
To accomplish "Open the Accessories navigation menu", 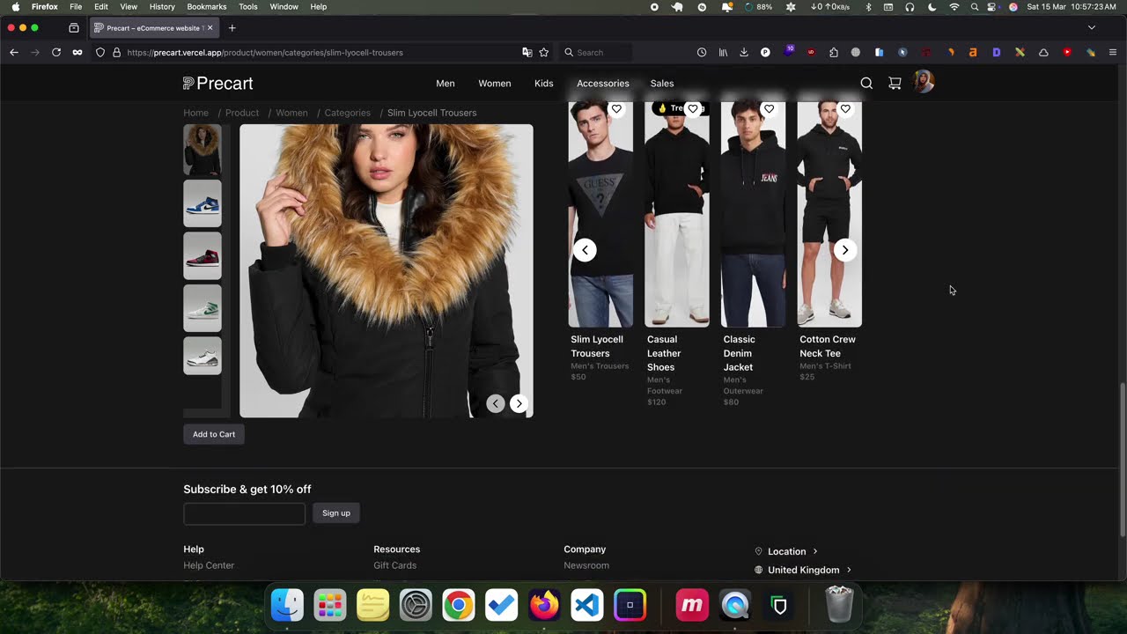I will click(x=603, y=84).
